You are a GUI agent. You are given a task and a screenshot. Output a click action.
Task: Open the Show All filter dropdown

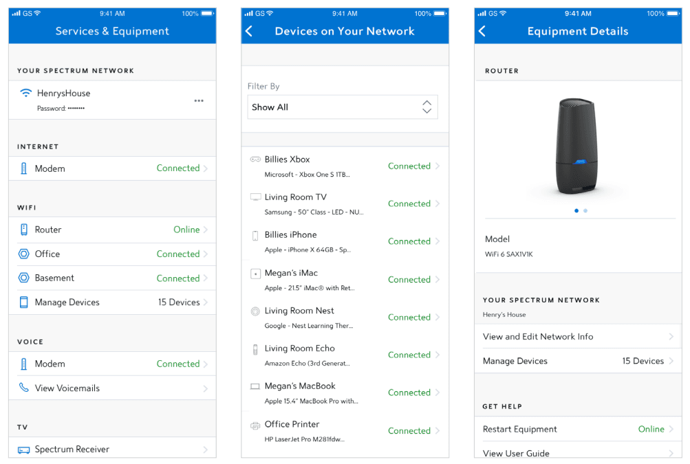(x=342, y=107)
